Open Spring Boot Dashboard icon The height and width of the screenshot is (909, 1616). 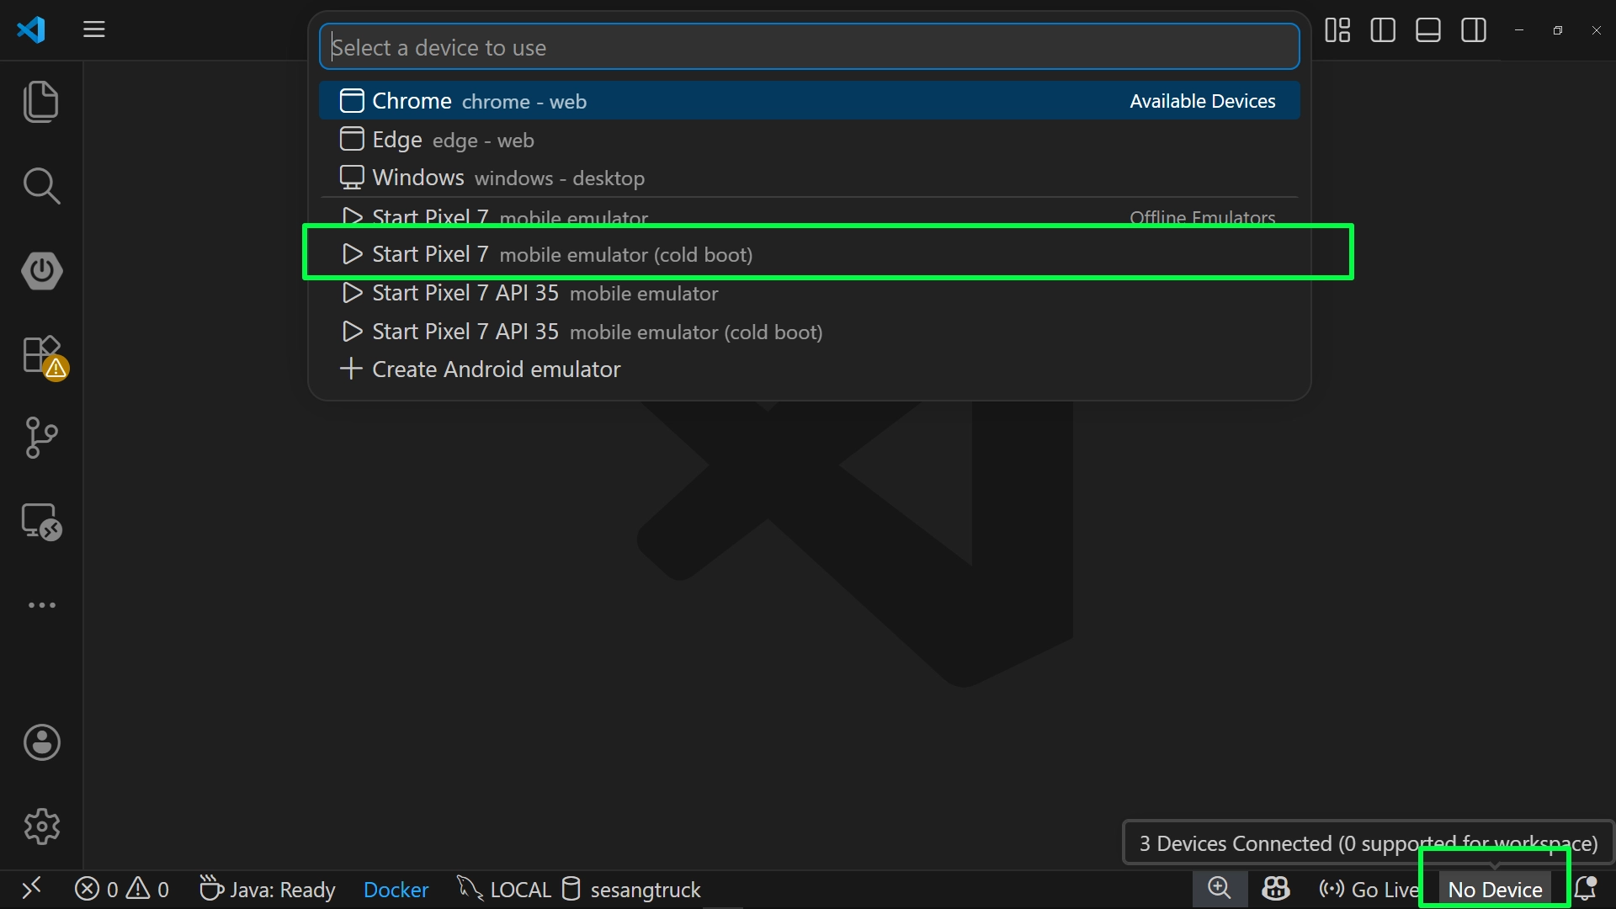click(x=41, y=270)
